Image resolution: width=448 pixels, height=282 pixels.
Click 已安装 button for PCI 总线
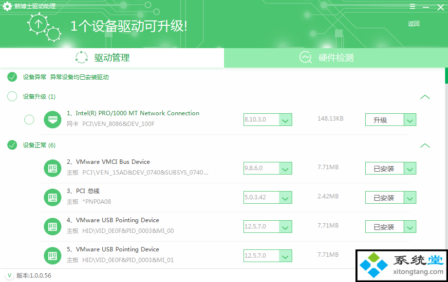click(x=385, y=197)
